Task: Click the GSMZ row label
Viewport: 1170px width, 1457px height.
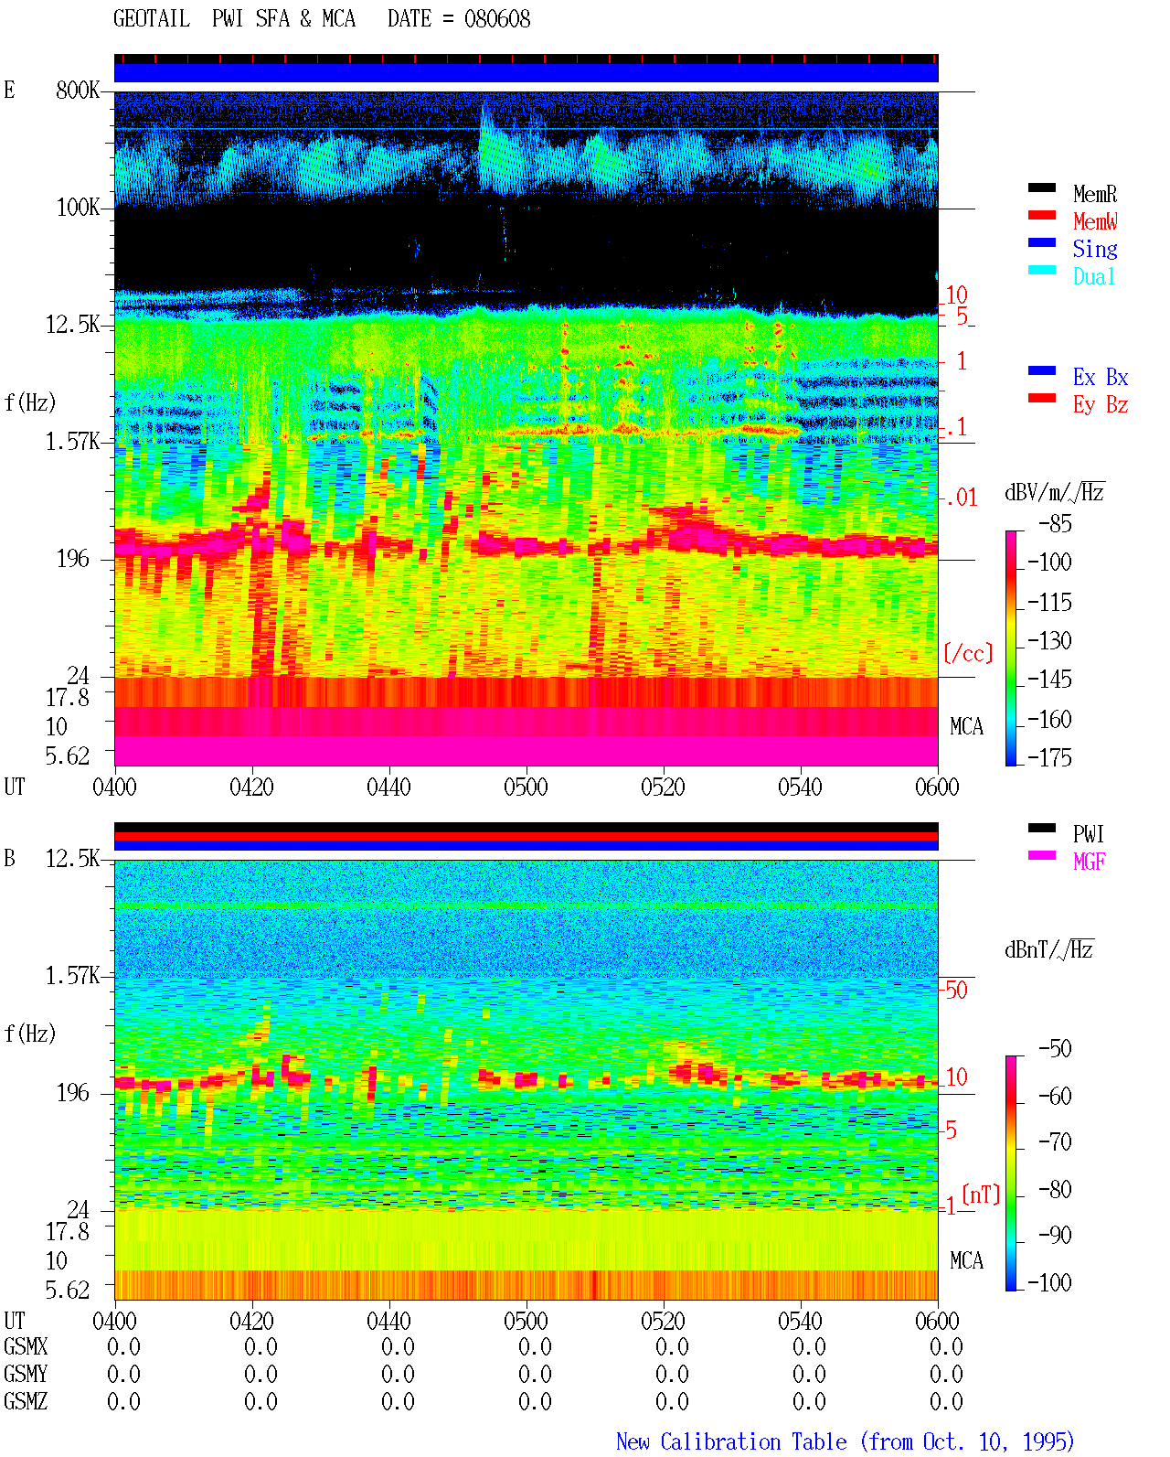Action: point(26,1401)
